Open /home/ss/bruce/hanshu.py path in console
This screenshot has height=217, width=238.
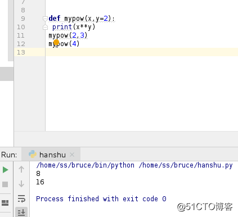[186, 165]
